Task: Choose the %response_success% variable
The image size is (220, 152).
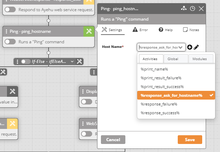Action: coord(160,113)
